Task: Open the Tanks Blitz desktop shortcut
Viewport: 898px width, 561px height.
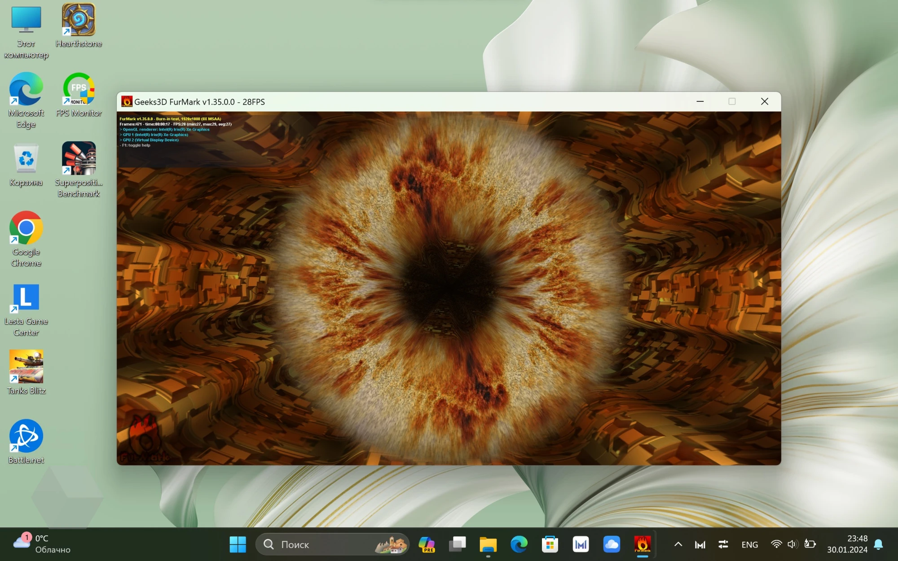Action: [26, 367]
